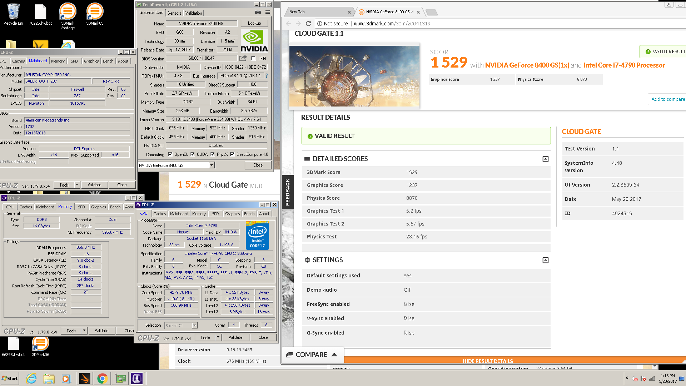Open the Graphics tab in Memory CPU-Z window

point(99,207)
